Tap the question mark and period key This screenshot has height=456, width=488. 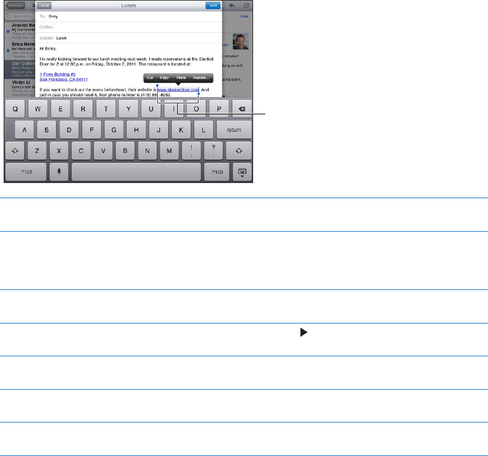click(x=213, y=151)
